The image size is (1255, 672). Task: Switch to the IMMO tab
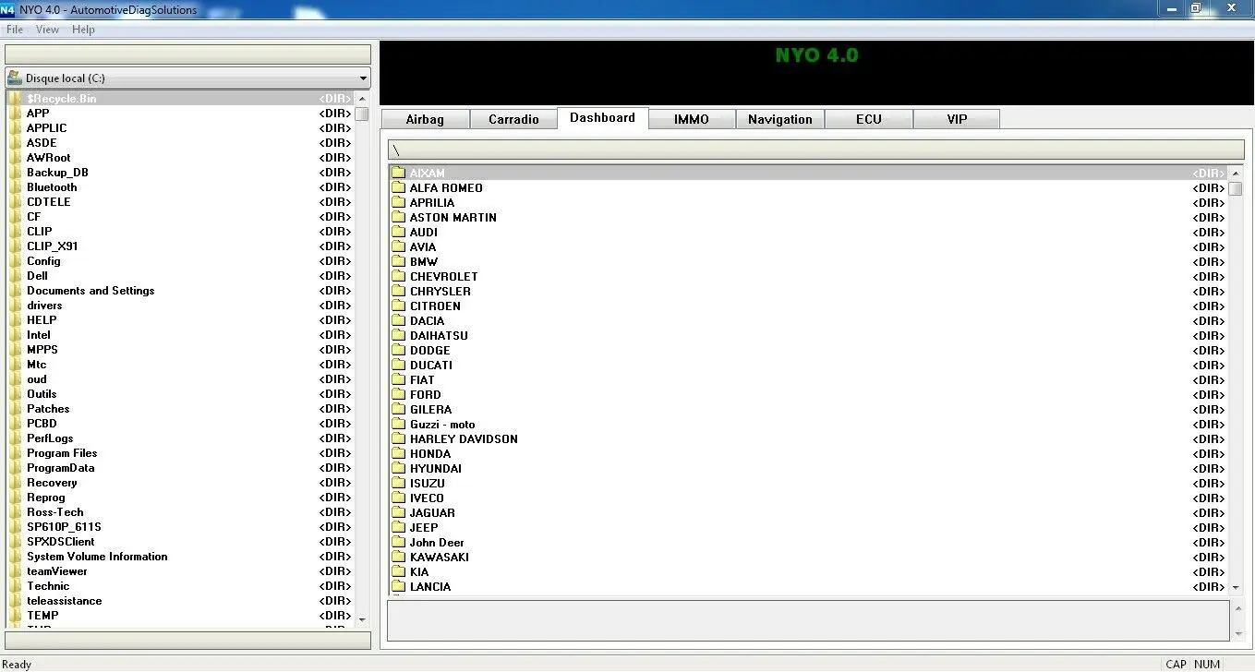pos(692,119)
